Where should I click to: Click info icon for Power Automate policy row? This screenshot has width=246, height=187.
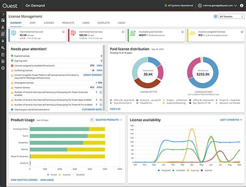coord(101,92)
